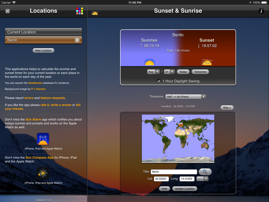Click the Total: 13h 41min text
This screenshot has width=269, height=202.
pyautogui.click(x=178, y=51)
